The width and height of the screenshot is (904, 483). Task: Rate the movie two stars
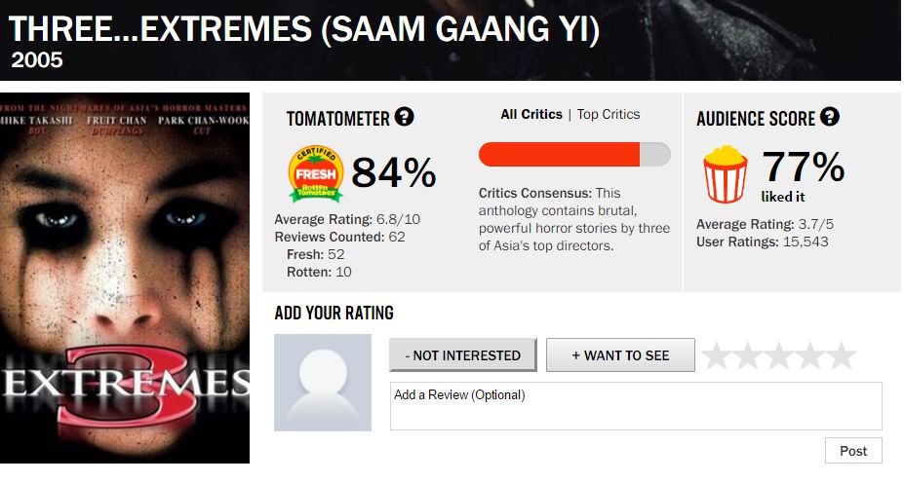tap(748, 356)
